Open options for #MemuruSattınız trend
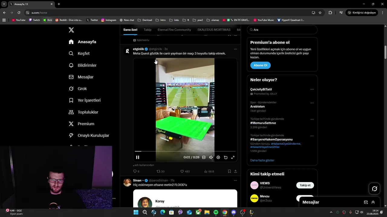This screenshot has height=217, width=387. click(312, 119)
